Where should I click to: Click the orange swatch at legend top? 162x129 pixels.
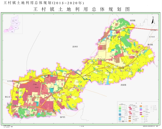tap(141, 106)
